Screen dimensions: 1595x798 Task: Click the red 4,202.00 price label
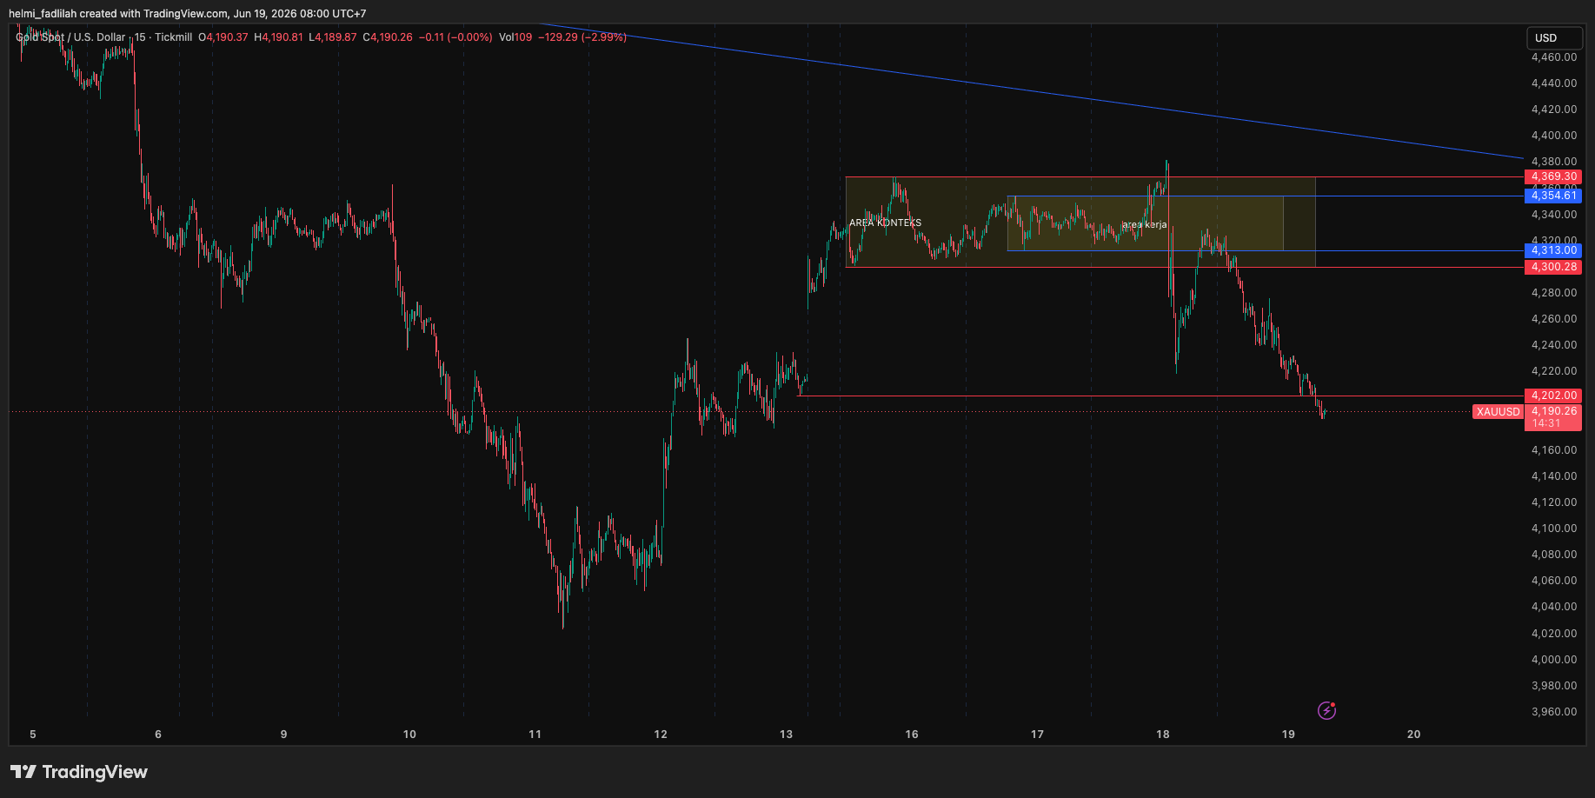pyautogui.click(x=1553, y=396)
